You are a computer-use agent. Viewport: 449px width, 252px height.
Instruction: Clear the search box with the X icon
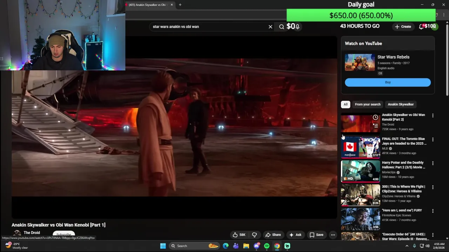pos(270,27)
